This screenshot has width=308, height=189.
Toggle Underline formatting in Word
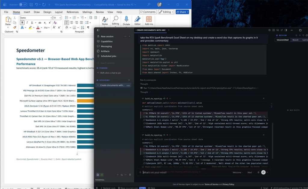(x=32, y=22)
